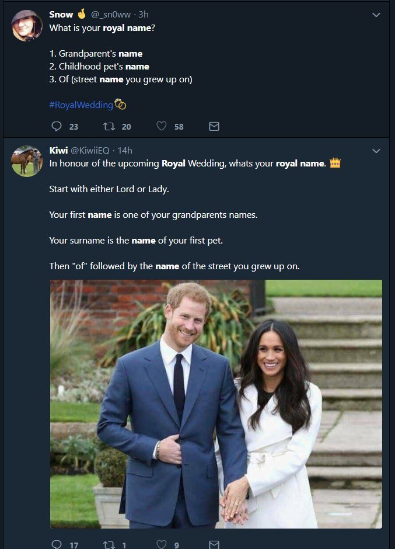This screenshot has height=549, width=395.
Task: Click Snow's profile avatar
Action: 27,26
